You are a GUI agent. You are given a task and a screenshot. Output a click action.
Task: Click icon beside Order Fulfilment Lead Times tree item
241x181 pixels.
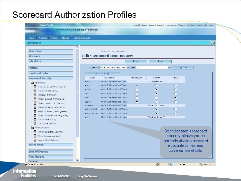click(35, 132)
